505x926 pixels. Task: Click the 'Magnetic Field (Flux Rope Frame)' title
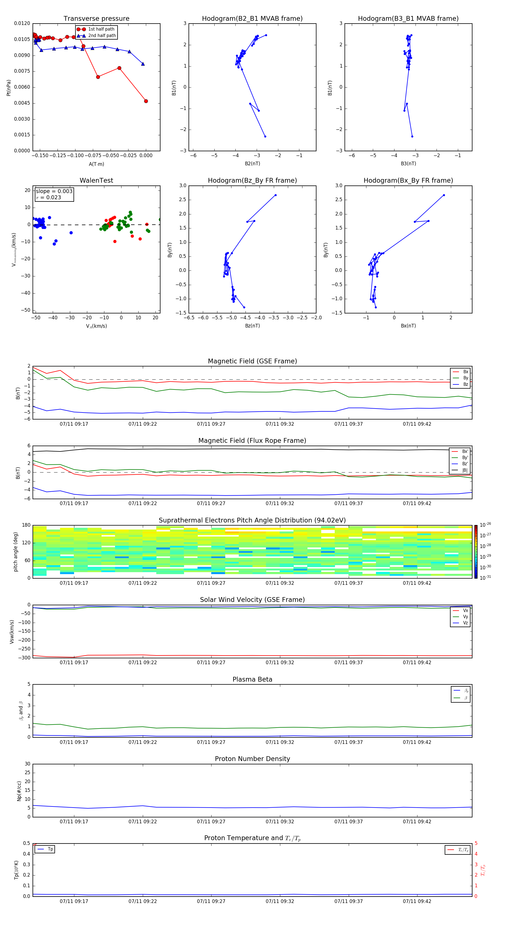click(x=252, y=441)
